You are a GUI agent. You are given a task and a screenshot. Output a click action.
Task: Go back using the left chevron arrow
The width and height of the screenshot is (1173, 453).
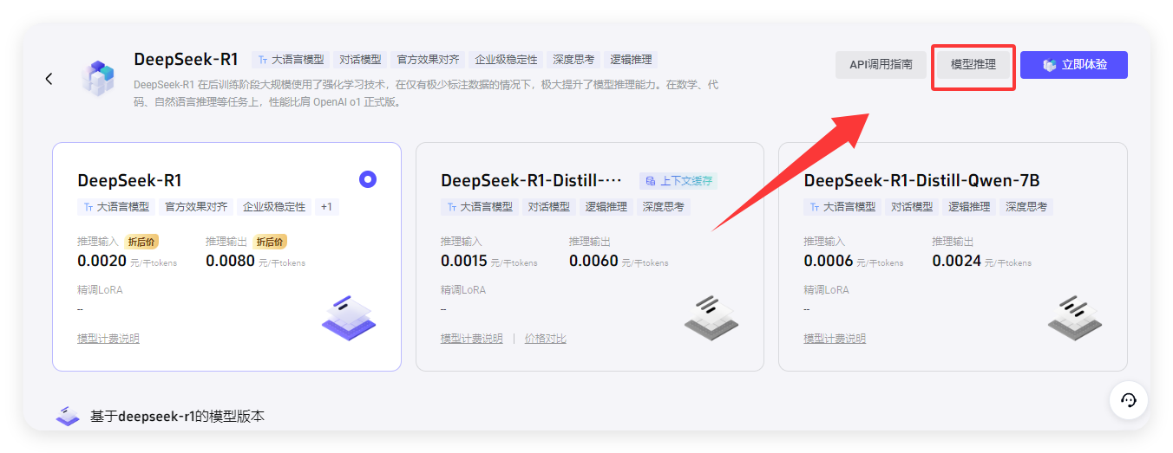(x=49, y=79)
